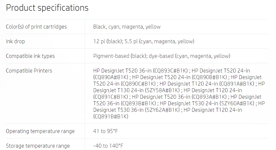Image resolution: width=276 pixels, height=150 pixels.
Task: Click the Compatible Printers label
Action: (x=29, y=71)
